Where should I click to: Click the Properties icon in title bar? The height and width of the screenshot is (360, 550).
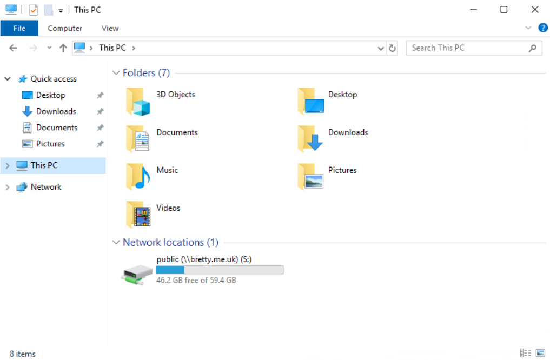34,10
